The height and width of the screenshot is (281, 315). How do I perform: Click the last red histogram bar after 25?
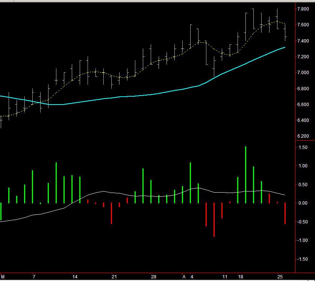coord(285,213)
